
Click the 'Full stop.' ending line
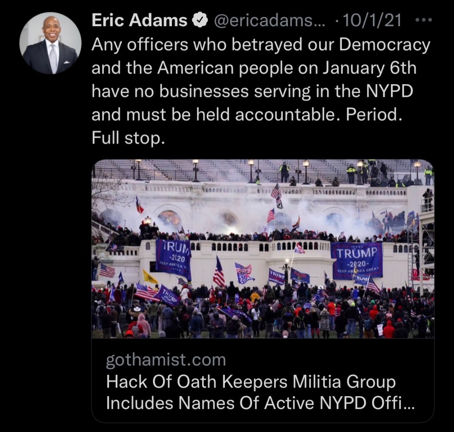coord(128,138)
